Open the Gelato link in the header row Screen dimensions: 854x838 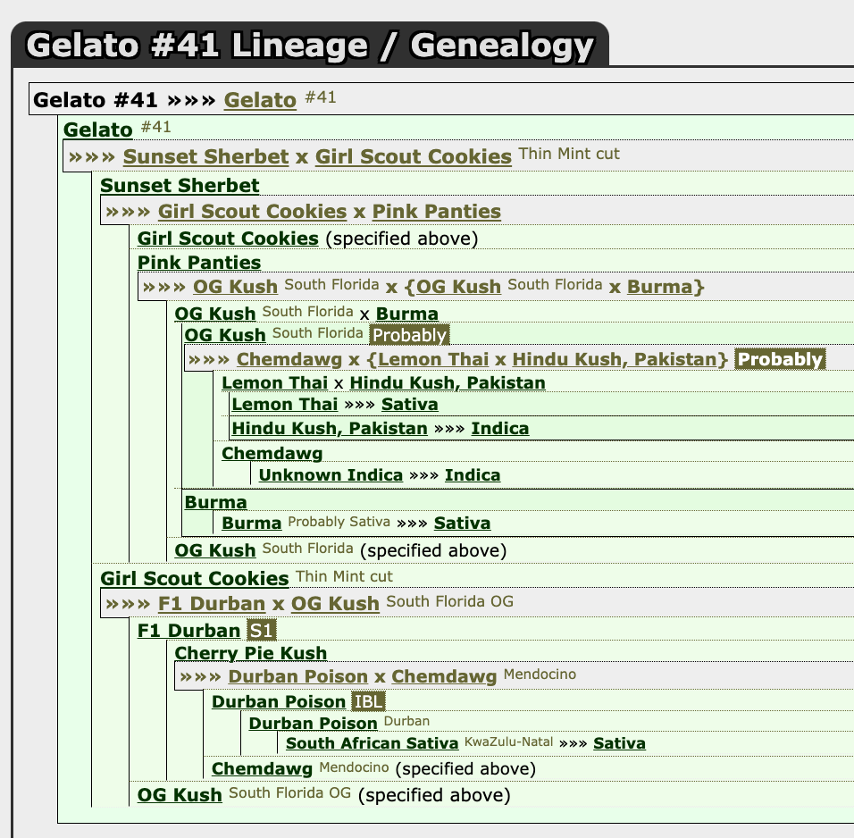pos(260,100)
